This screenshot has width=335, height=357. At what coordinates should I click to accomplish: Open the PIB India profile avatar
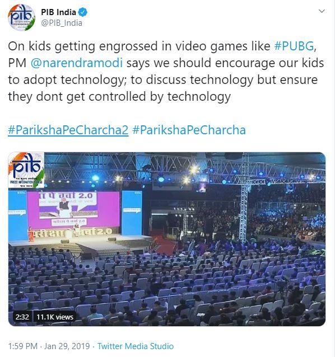[x=21, y=17]
